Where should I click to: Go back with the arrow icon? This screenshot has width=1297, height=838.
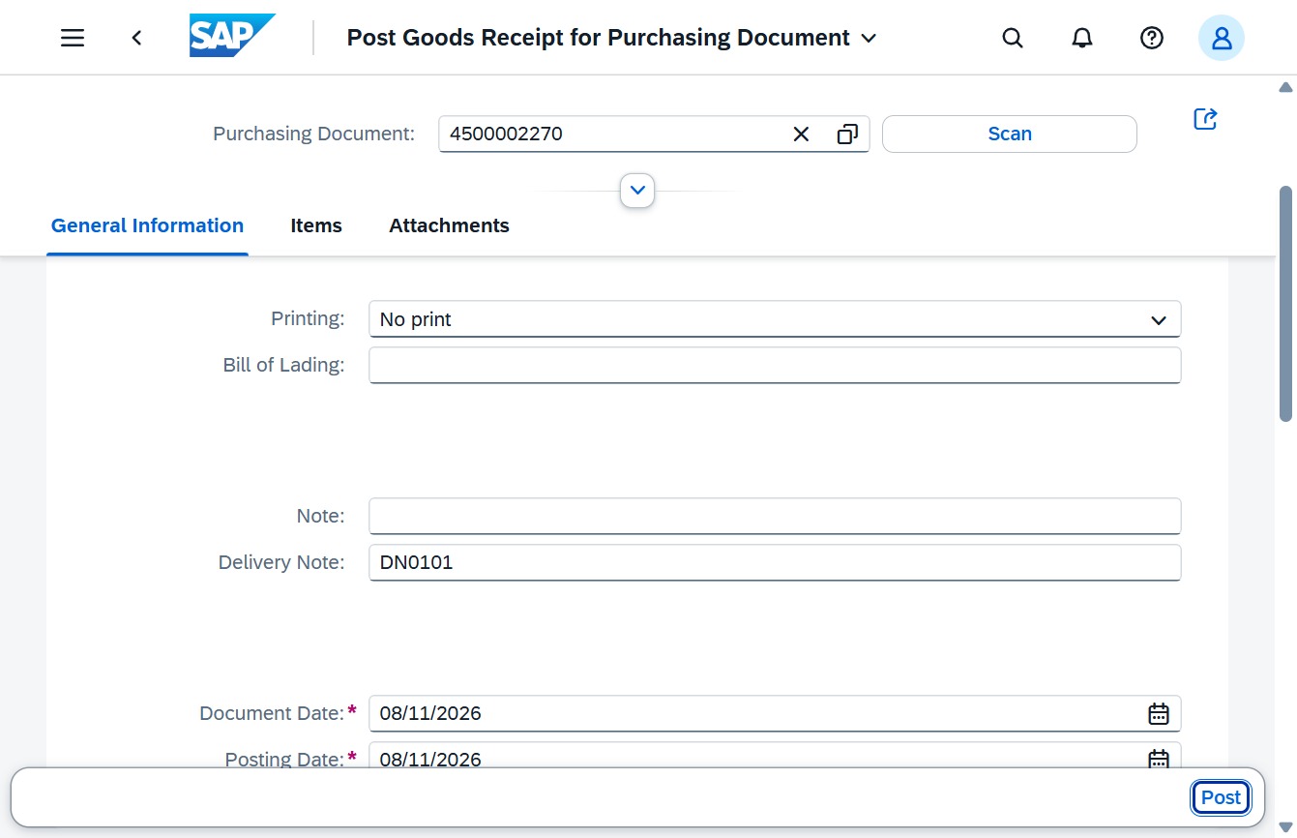tap(136, 38)
